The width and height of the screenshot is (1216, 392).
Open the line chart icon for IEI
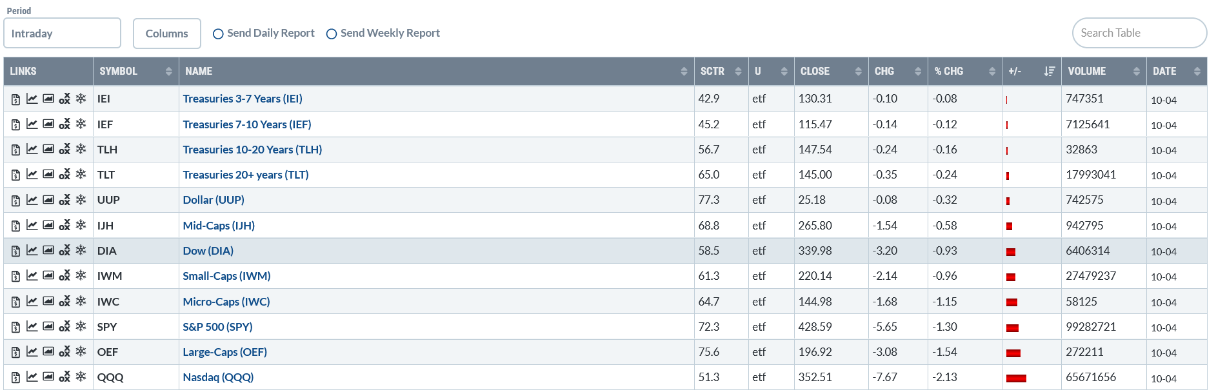pyautogui.click(x=32, y=99)
